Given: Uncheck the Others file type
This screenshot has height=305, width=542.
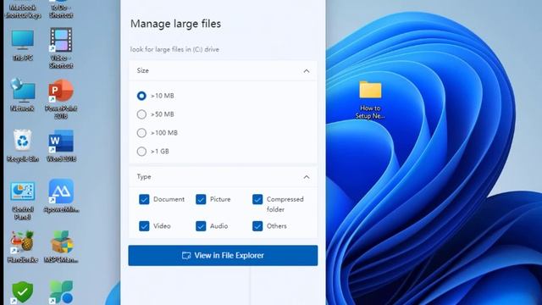Looking at the screenshot, I should click(x=257, y=226).
